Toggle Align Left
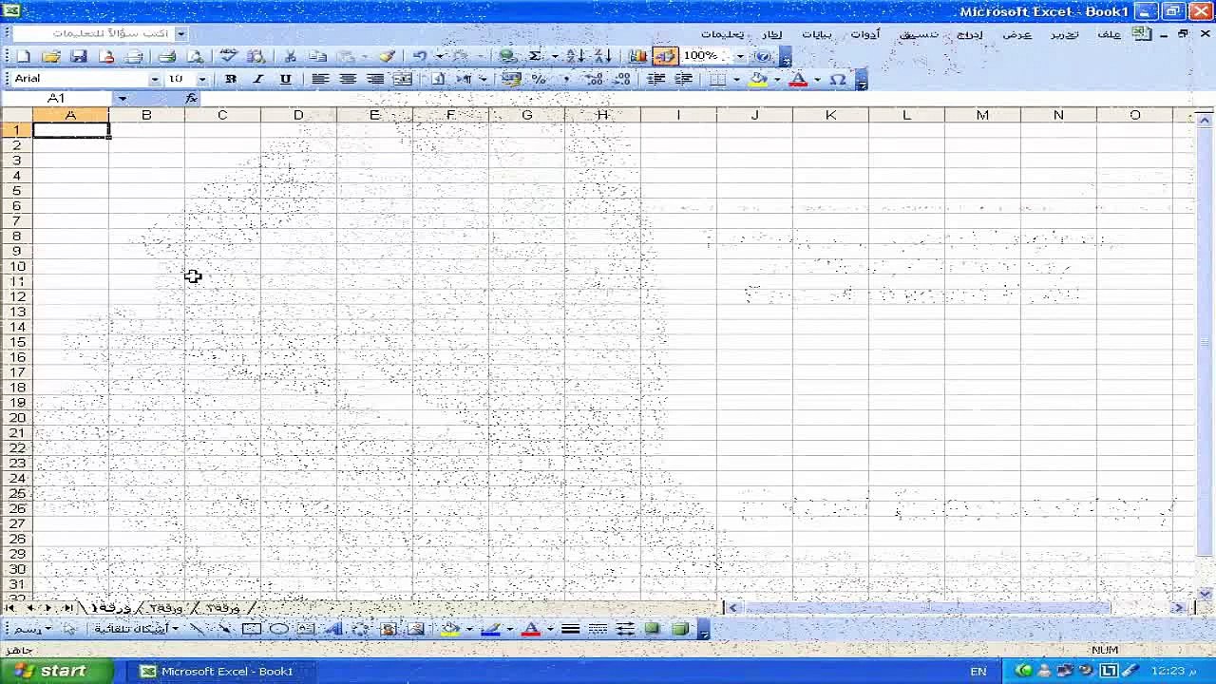1216x684 pixels. (320, 80)
